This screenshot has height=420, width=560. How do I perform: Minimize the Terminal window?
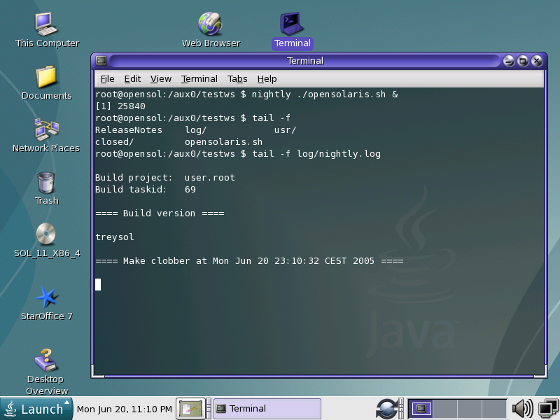coord(509,61)
